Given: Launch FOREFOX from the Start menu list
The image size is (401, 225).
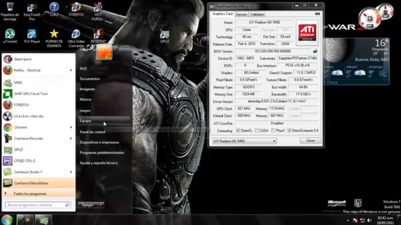Looking at the screenshot, I should coord(39,105).
